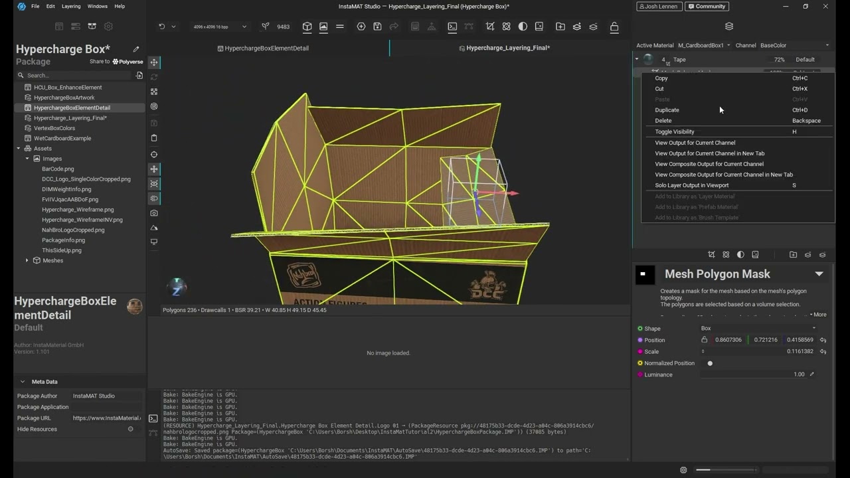Collapse the Tape layer expander arrow

[x=637, y=60]
